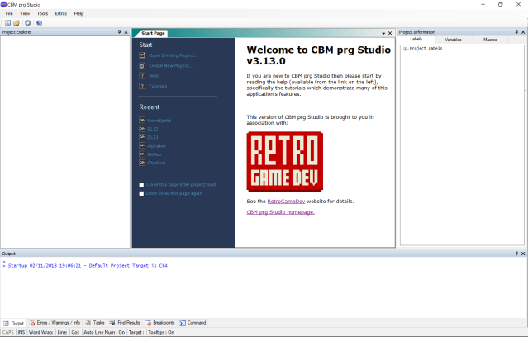The height and width of the screenshot is (337, 528).
Task: Click the Tutorials question mark icon
Action: click(x=142, y=86)
